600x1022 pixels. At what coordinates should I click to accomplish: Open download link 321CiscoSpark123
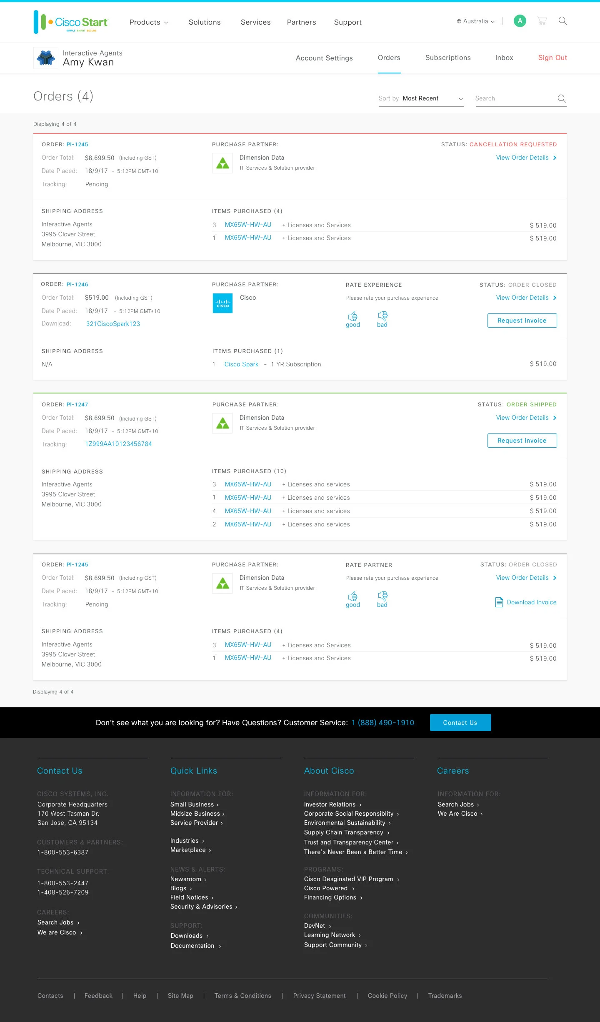point(113,324)
